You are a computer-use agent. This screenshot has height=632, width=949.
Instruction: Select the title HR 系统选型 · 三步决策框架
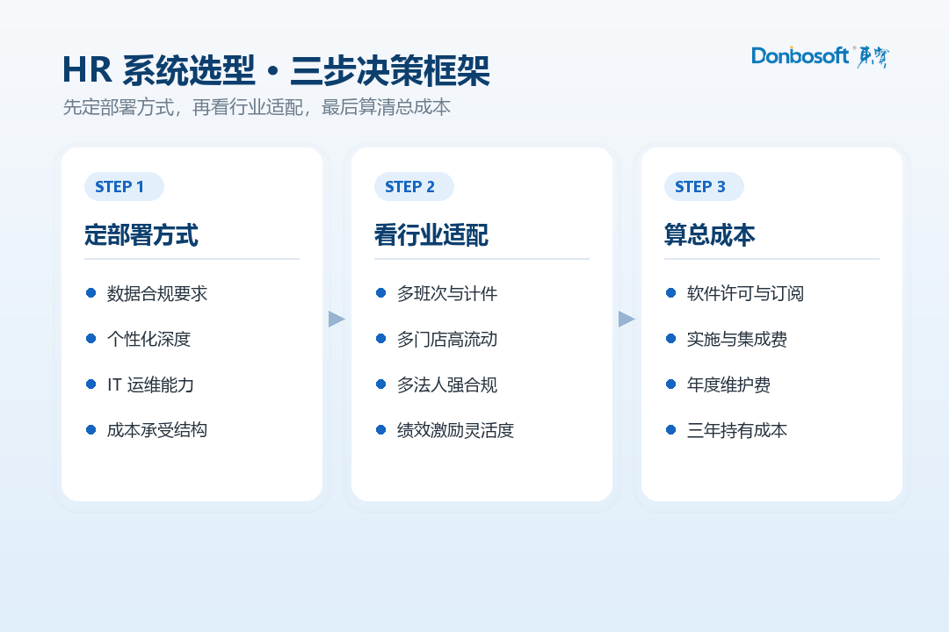[x=276, y=70]
